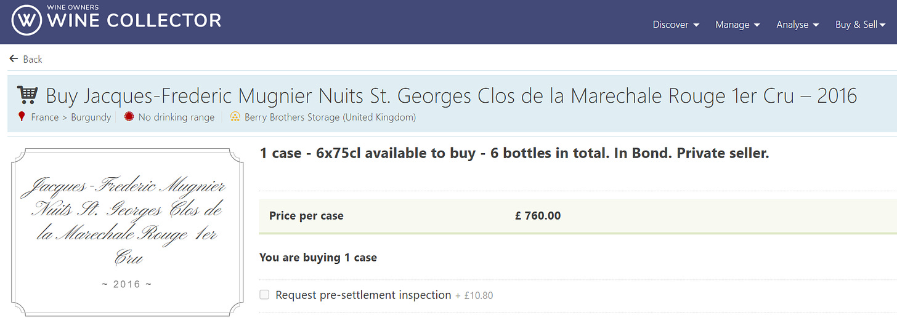The width and height of the screenshot is (897, 318).
Task: Expand the Analyse dropdown
Action: pyautogui.click(x=797, y=25)
